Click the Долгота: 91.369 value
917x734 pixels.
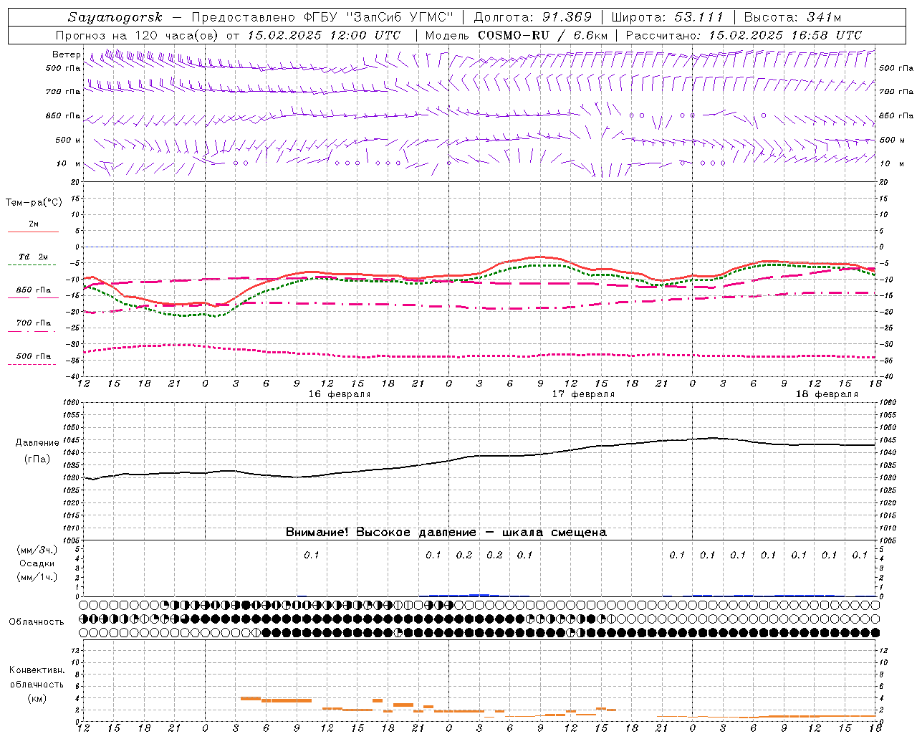pyautogui.click(x=533, y=17)
